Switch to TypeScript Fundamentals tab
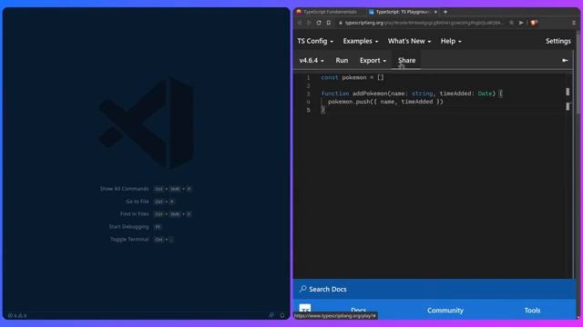 pos(330,12)
